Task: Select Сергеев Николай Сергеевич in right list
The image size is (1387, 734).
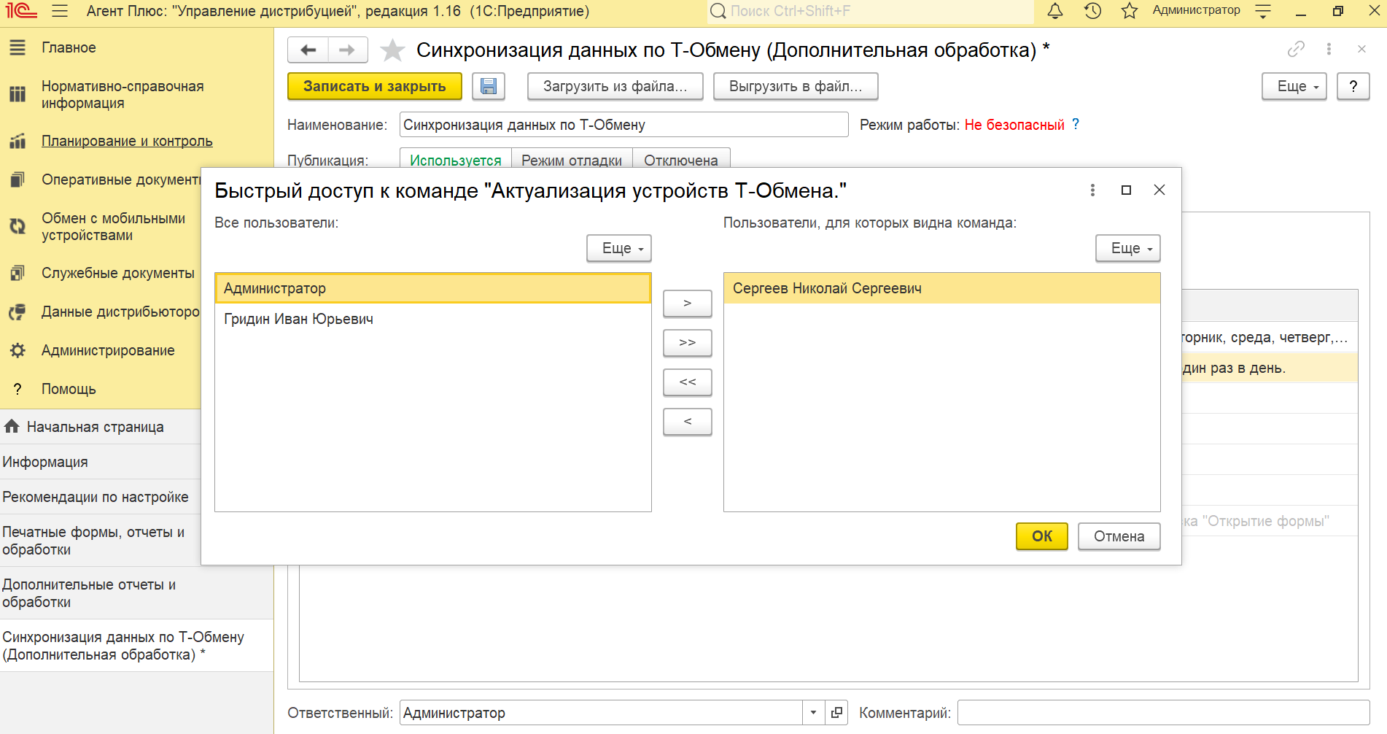Action: (x=942, y=288)
